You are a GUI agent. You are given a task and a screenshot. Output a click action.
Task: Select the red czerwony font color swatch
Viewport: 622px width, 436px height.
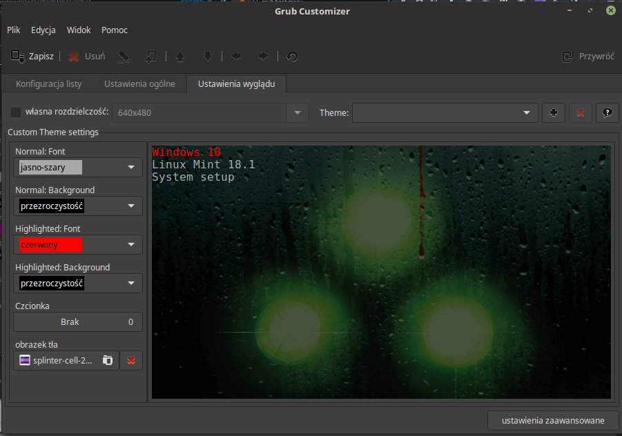click(x=48, y=244)
